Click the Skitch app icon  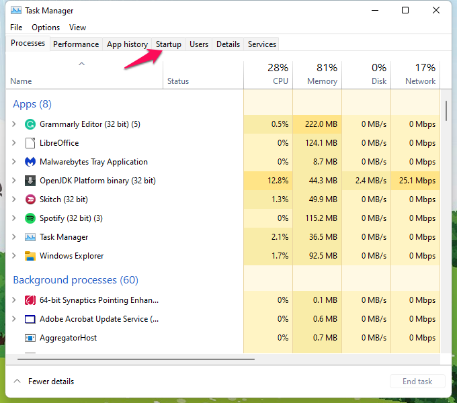30,199
